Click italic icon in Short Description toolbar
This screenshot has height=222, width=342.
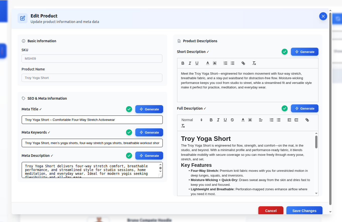190,63
